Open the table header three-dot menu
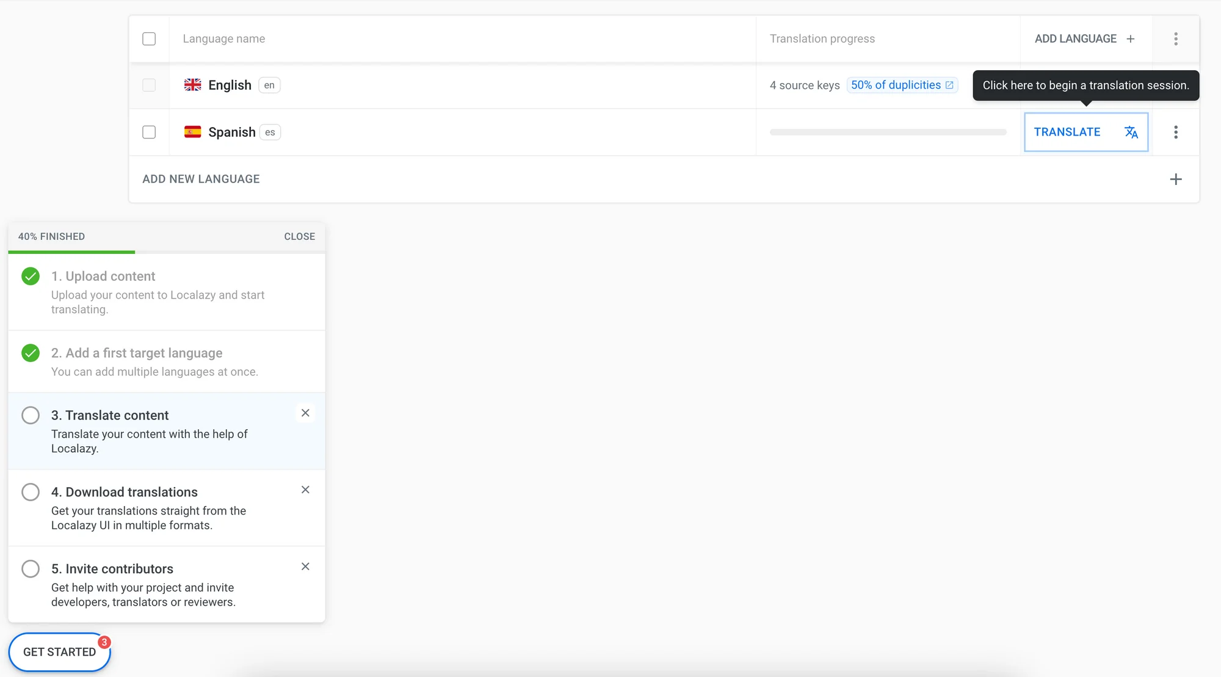1221x677 pixels. (x=1175, y=39)
